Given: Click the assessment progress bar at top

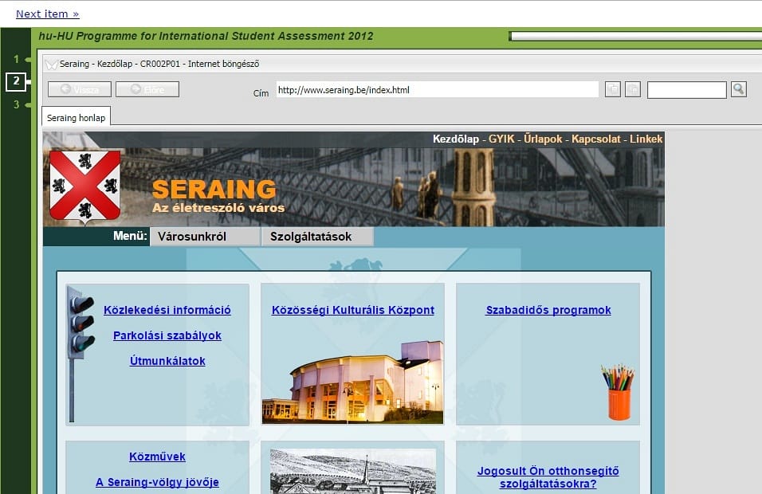Looking at the screenshot, I should point(635,37).
